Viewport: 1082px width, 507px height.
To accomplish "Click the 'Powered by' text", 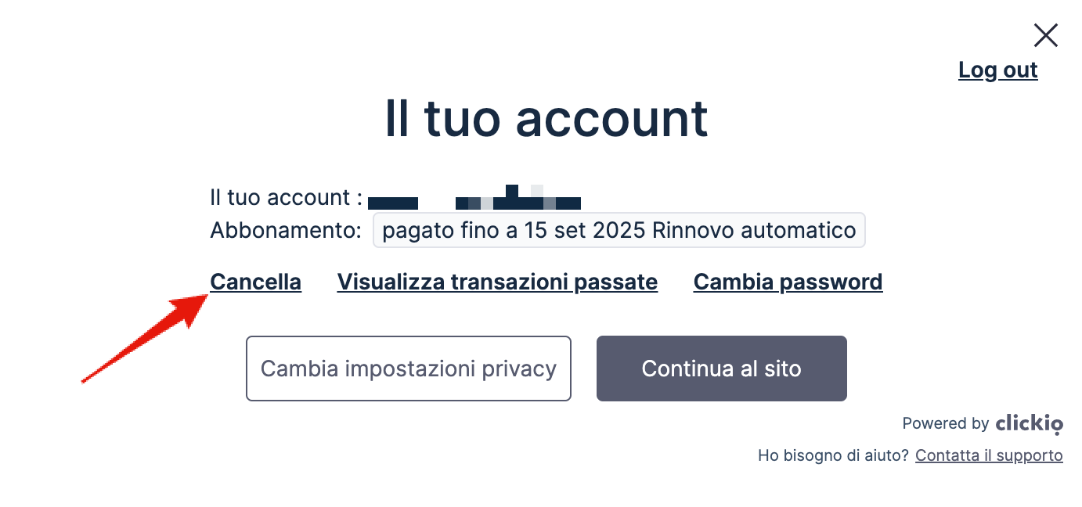I will point(946,423).
